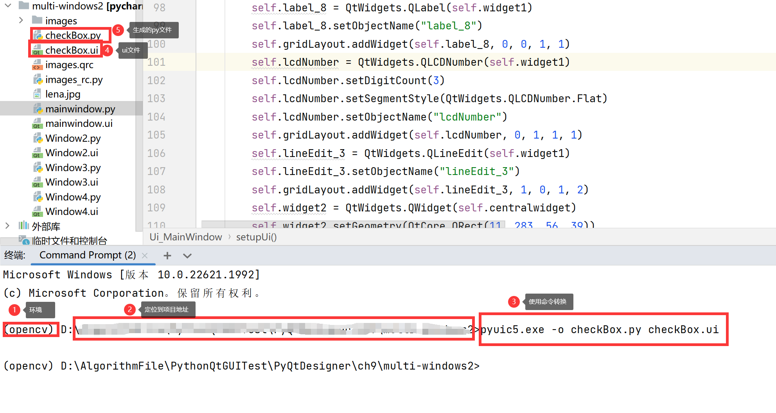Open the terminal shell options dropdown

click(187, 256)
